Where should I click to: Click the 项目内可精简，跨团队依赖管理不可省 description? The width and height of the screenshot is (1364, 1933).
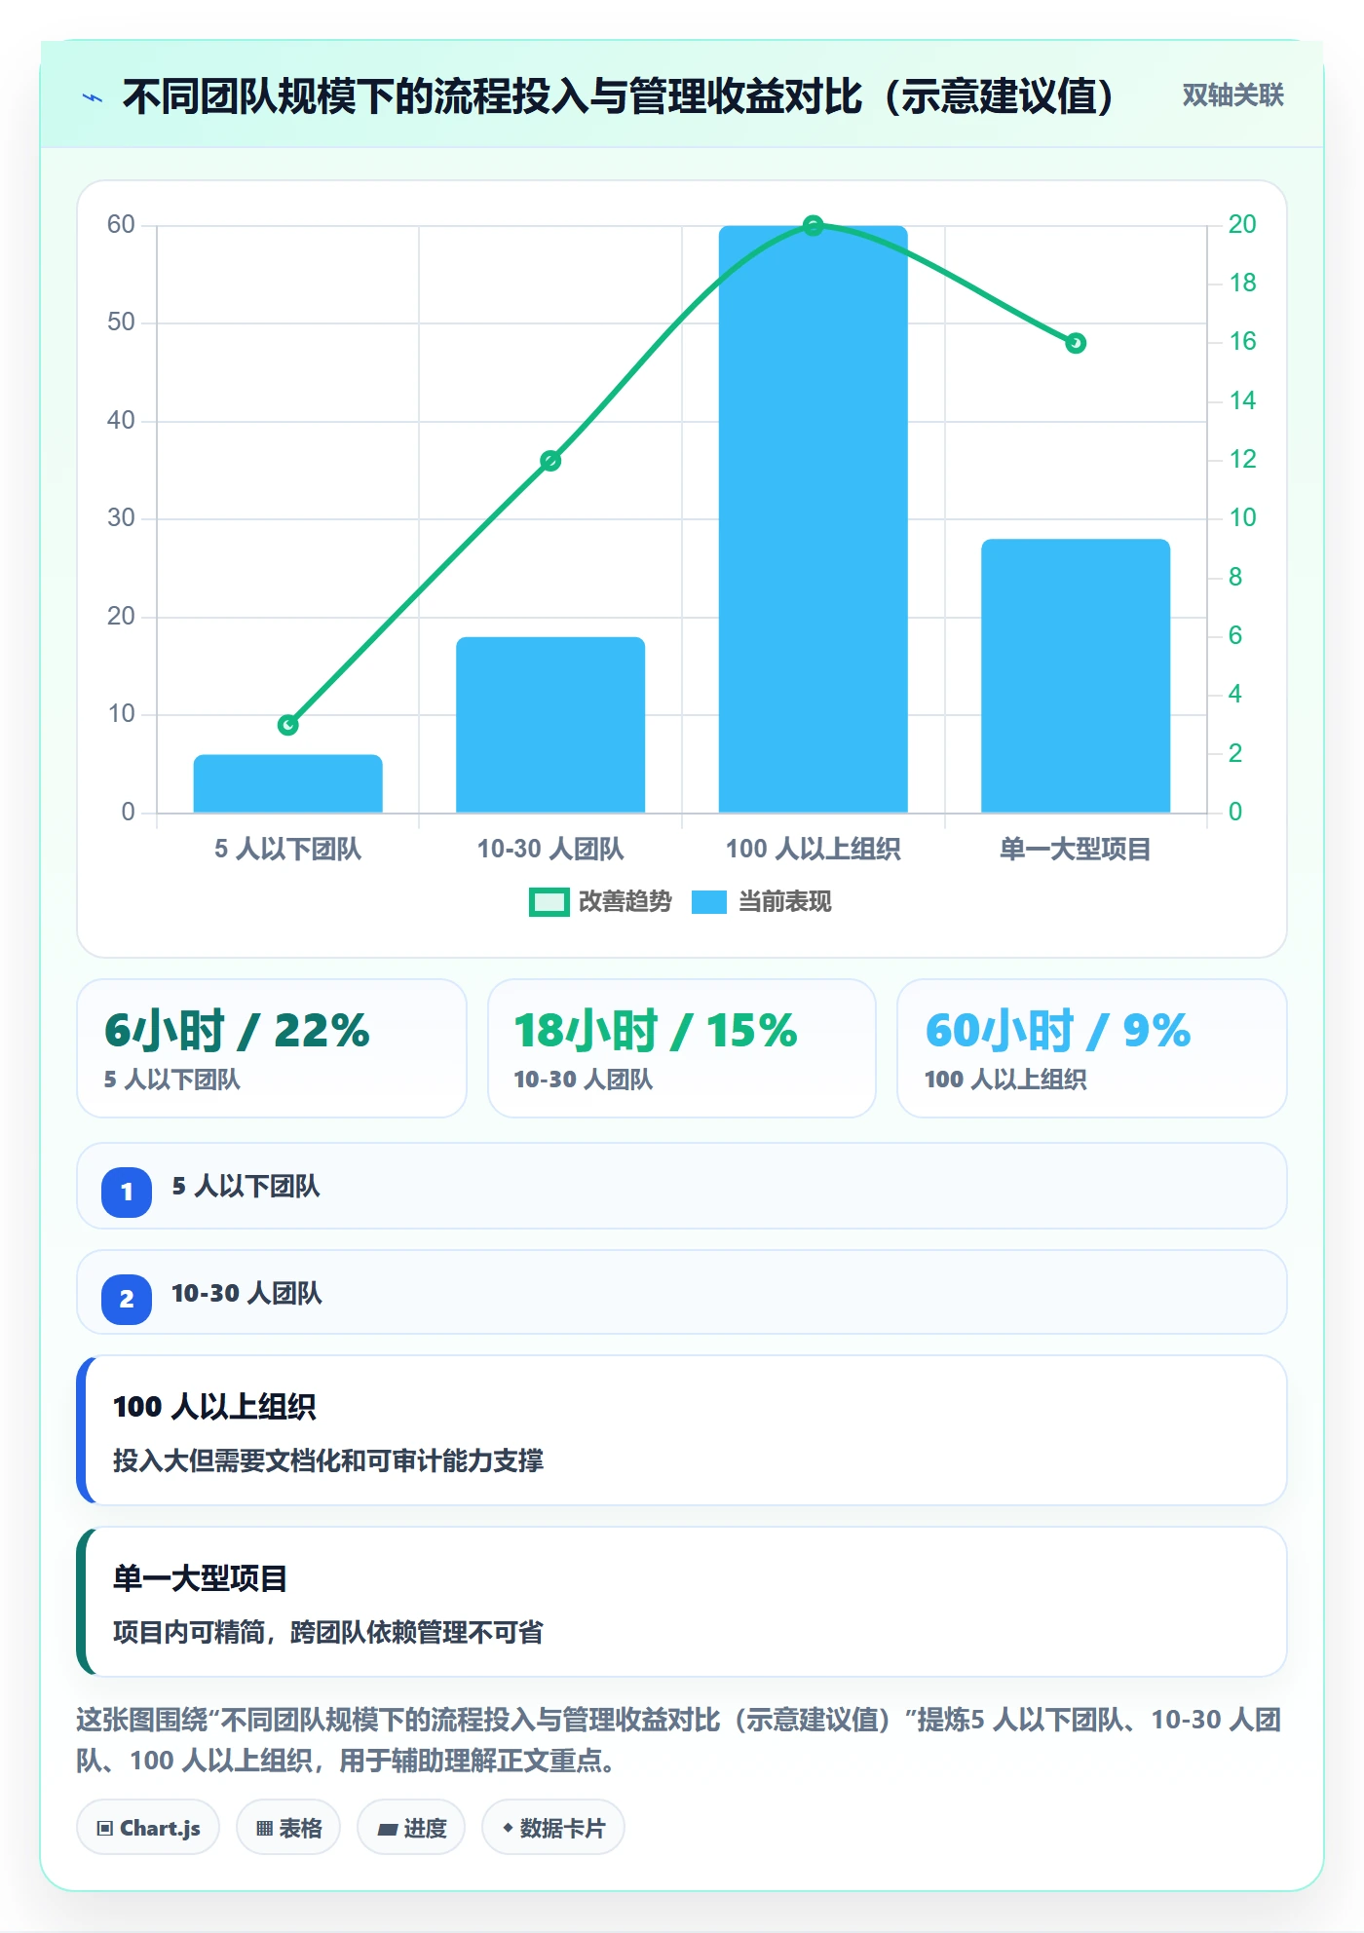point(328,1632)
